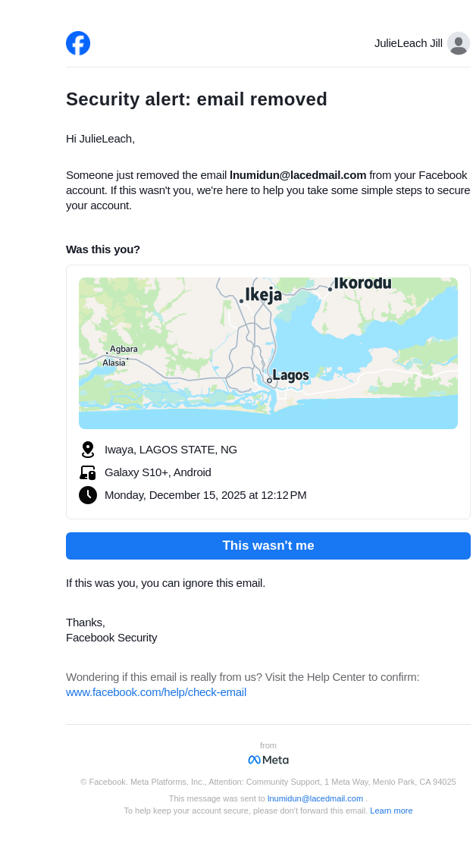This screenshot has width=473, height=853.
Task: Click the Galaxy S10+, Android device text
Action: pyautogui.click(x=158, y=472)
